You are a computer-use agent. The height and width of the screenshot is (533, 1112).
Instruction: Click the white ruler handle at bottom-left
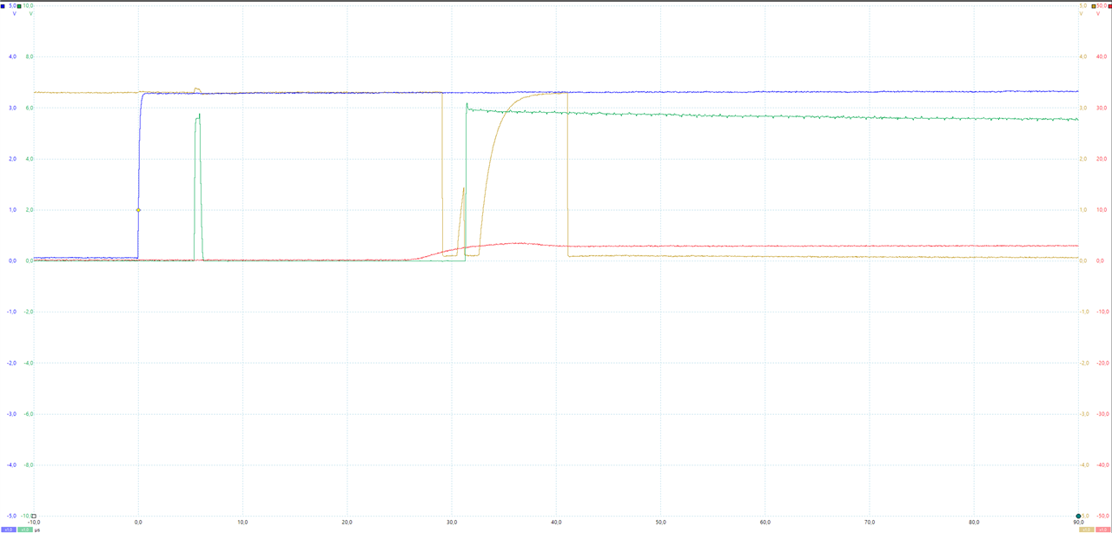coord(34,516)
